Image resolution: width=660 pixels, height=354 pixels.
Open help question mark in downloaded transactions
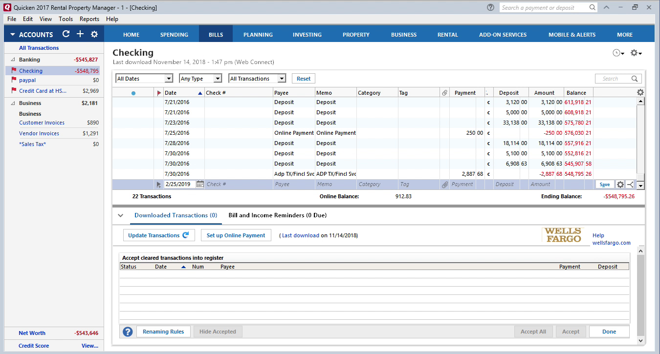point(128,332)
